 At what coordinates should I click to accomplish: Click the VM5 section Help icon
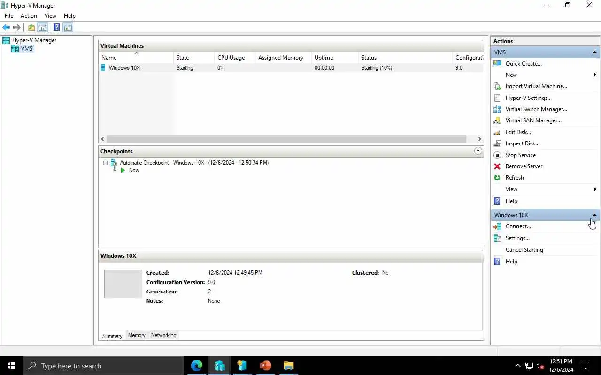[497, 201]
